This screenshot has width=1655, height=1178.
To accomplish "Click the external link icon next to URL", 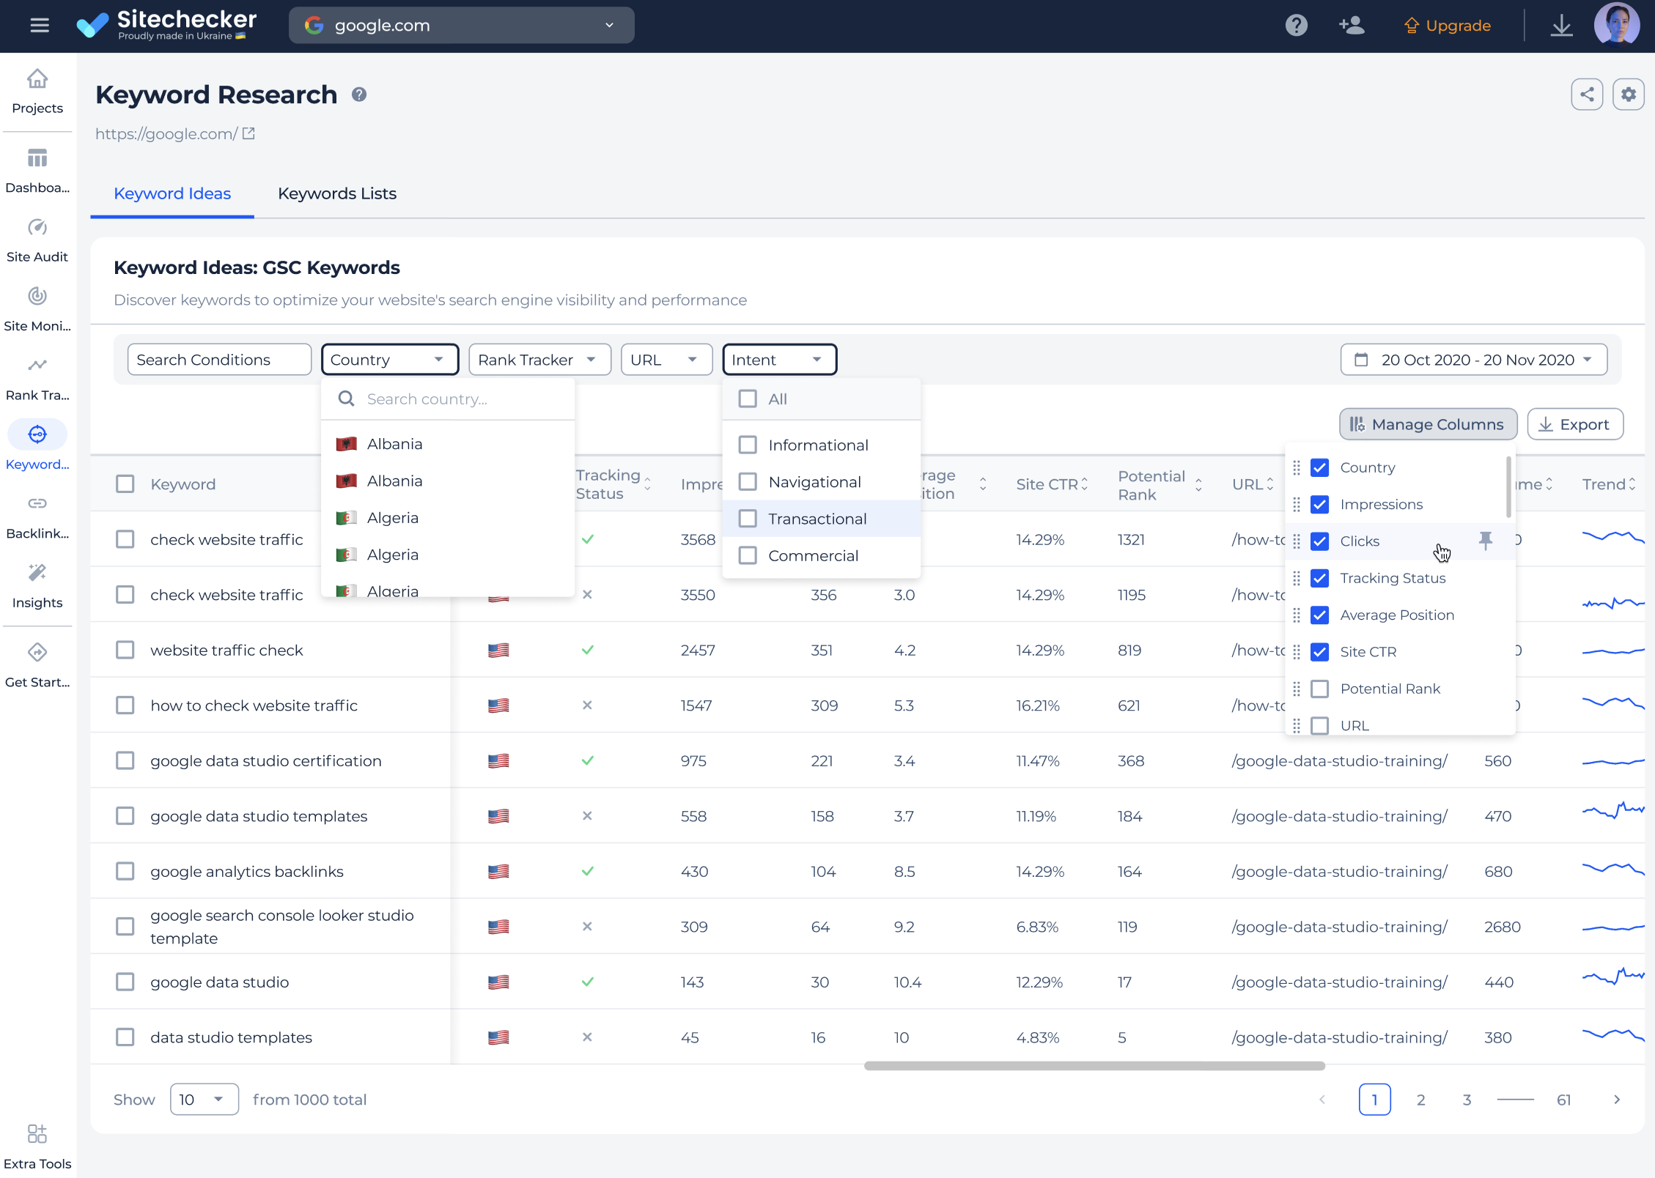I will click(x=248, y=133).
